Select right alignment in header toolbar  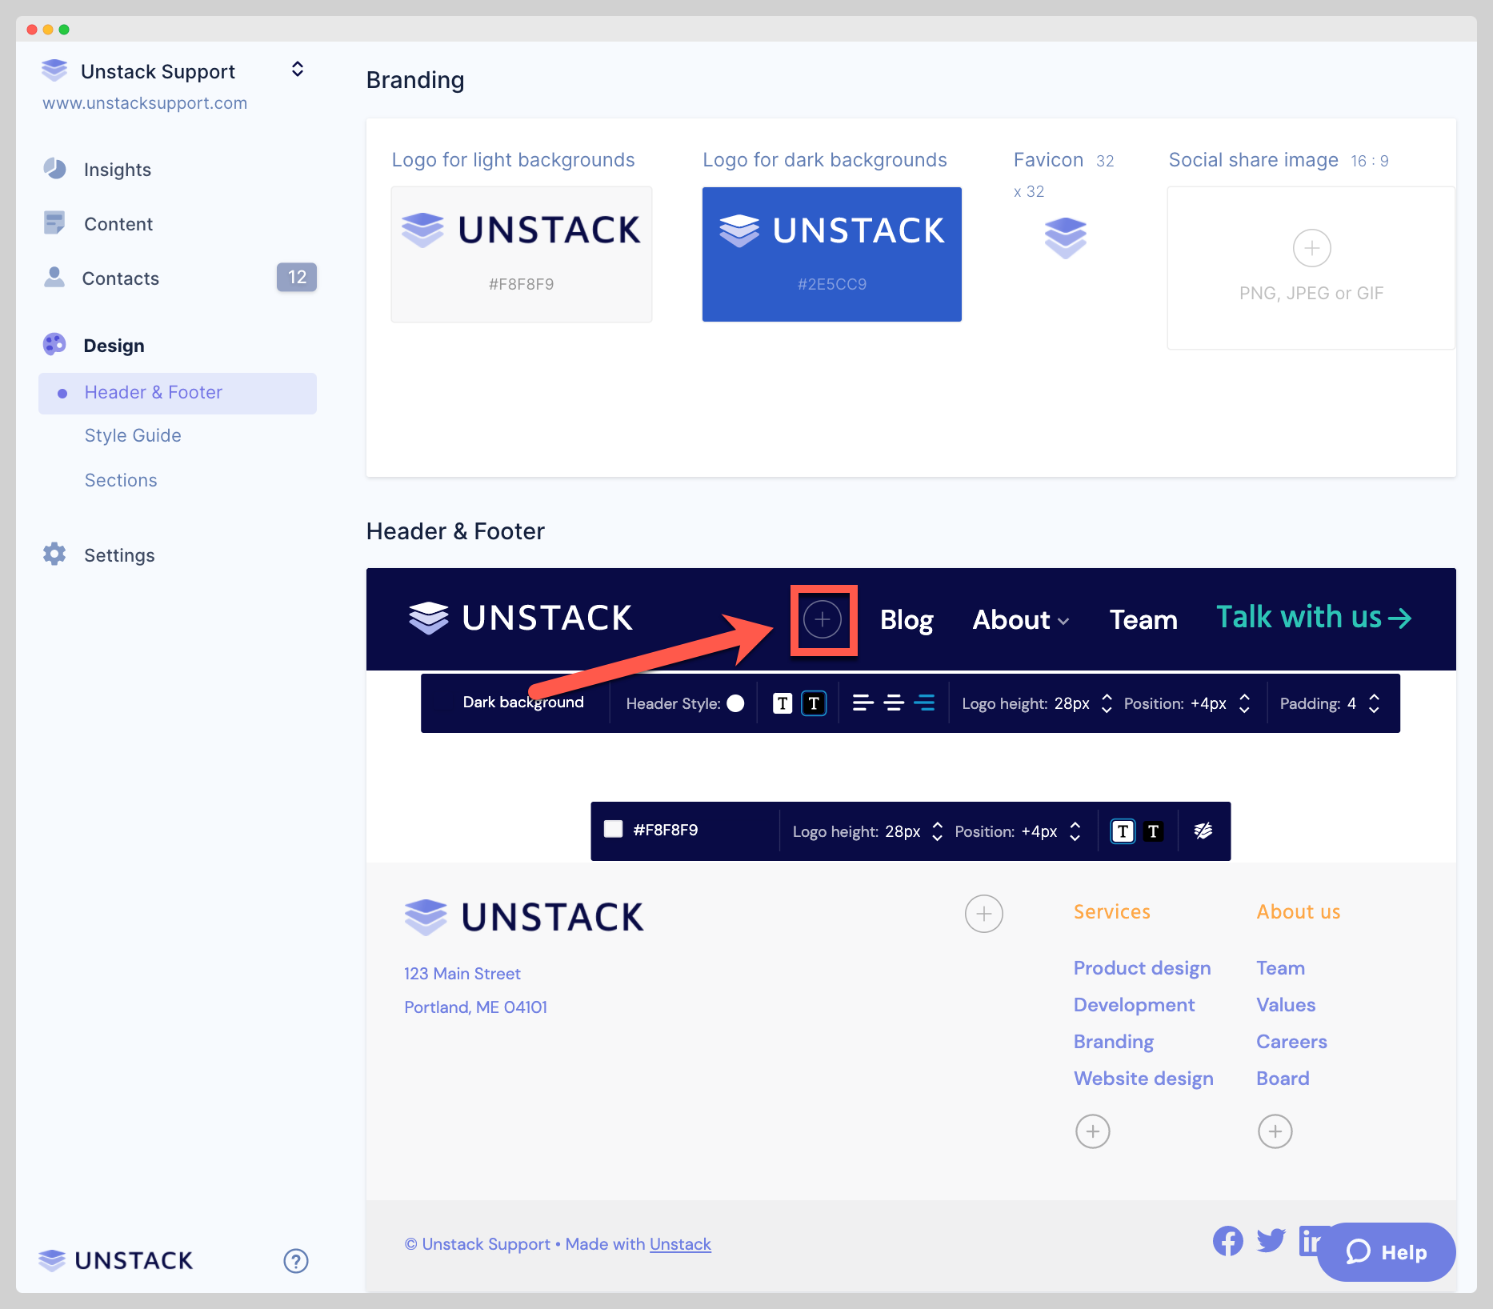click(x=924, y=703)
